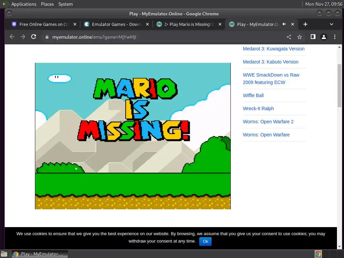Click the Chrome icon in the bottom-right tray
Screen dimensions: 344x258
[x=318, y=254]
